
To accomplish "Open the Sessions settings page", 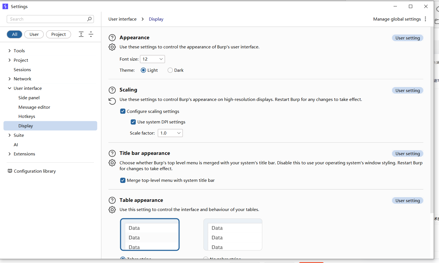I will pos(22,70).
